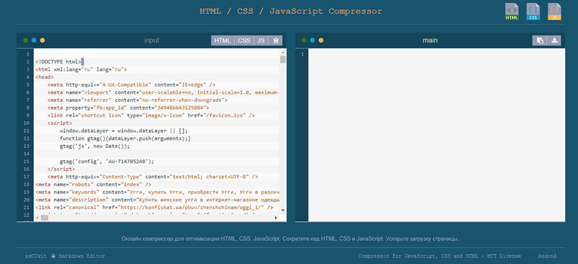The width and height of the screenshot is (578, 264).
Task: Clear input with the trash icon
Action: coord(277,40)
